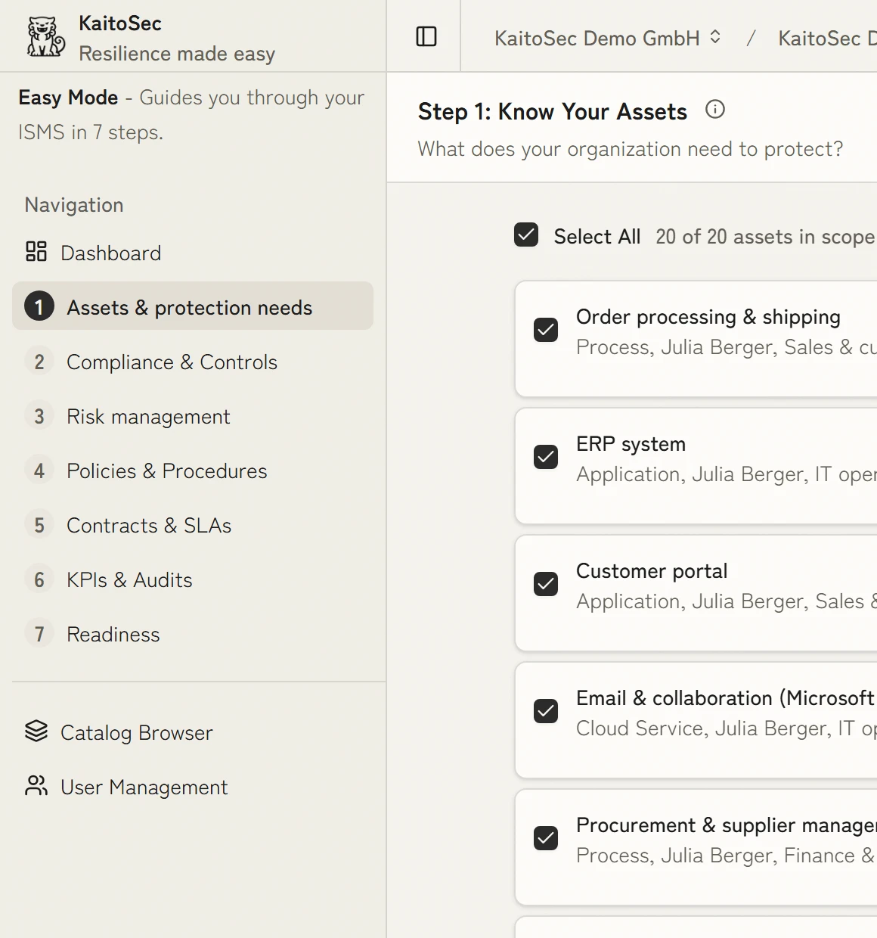Click the User Management people icon
Viewport: 877px width, 938px height.
pyautogui.click(x=36, y=785)
